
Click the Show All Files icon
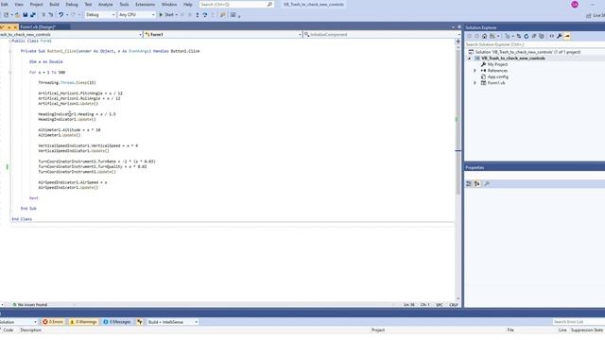coord(542,36)
